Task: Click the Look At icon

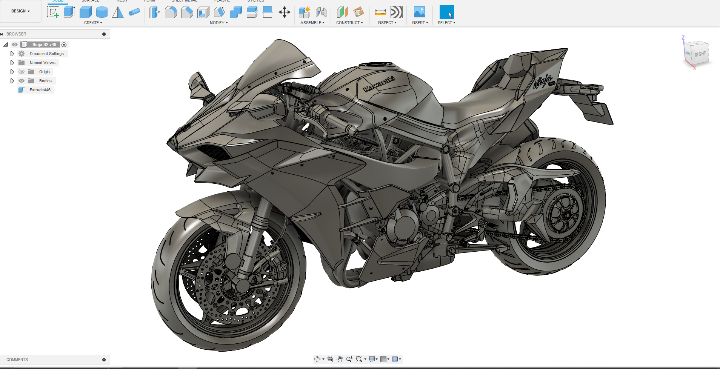Action: point(330,359)
